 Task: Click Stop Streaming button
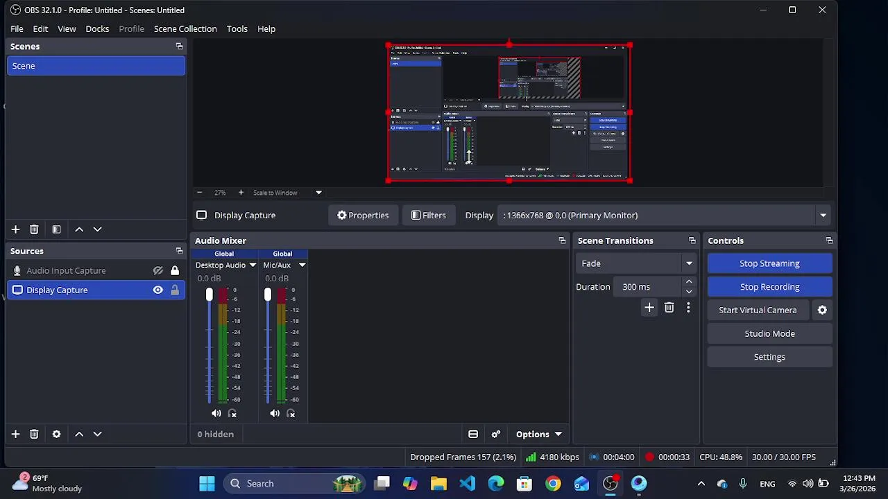[x=769, y=263]
